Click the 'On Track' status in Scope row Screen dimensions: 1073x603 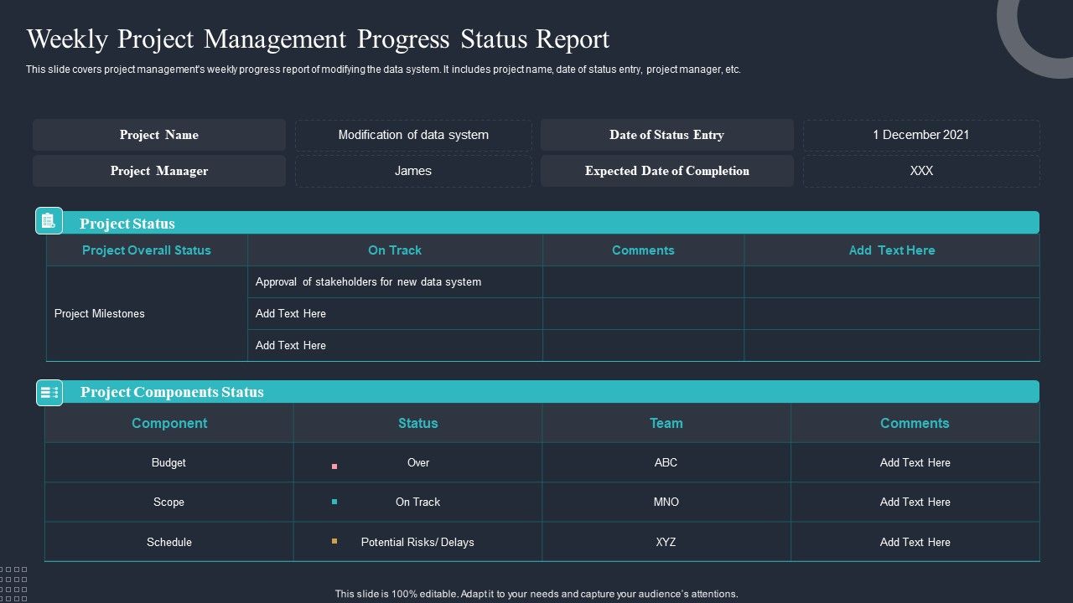[x=418, y=502]
